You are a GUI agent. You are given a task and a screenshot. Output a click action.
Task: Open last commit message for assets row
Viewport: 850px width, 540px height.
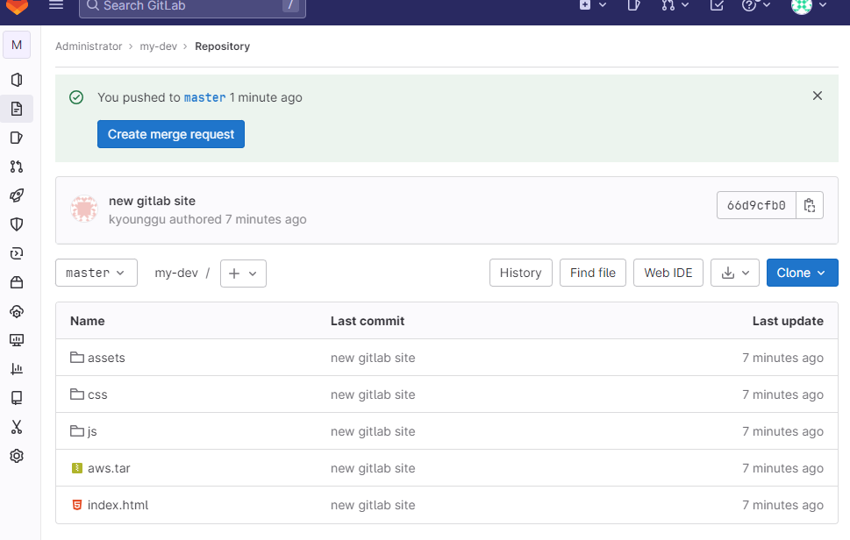click(373, 358)
